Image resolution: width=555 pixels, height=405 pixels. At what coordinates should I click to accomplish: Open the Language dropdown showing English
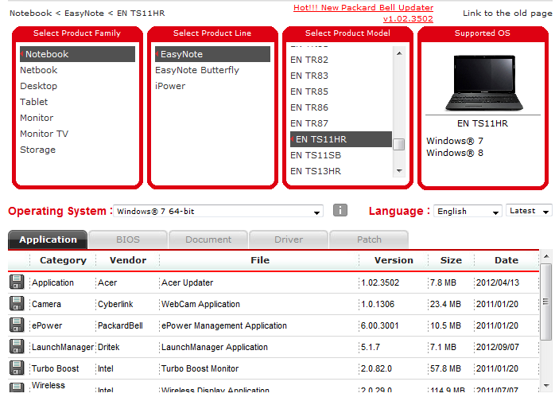tap(468, 211)
